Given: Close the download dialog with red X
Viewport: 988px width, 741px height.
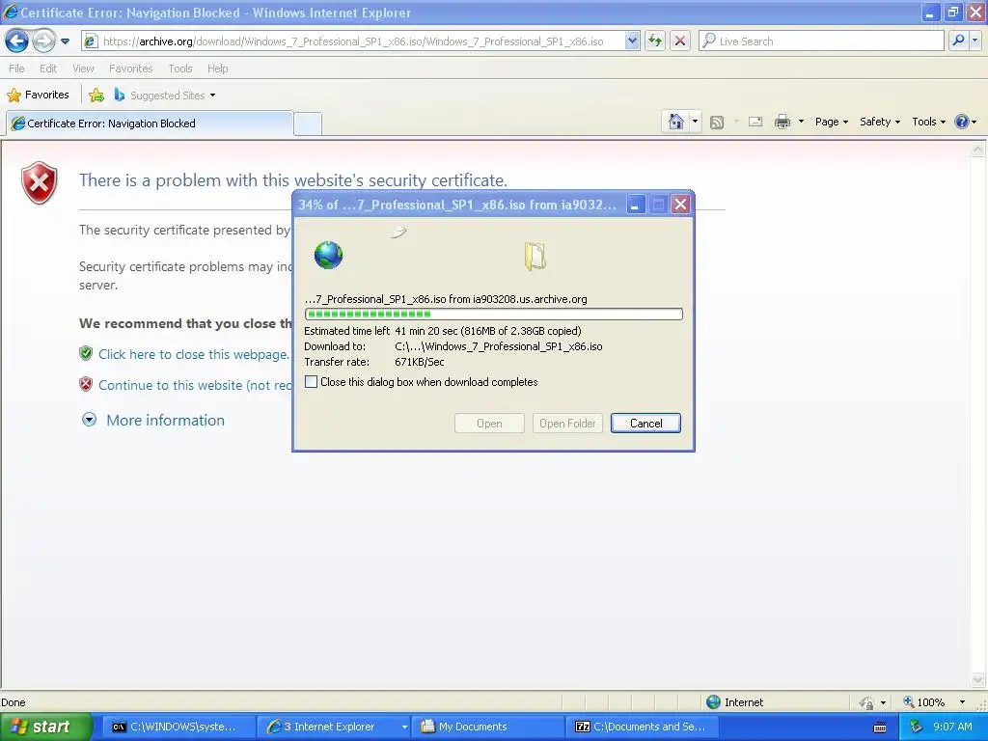Looking at the screenshot, I should pos(680,205).
